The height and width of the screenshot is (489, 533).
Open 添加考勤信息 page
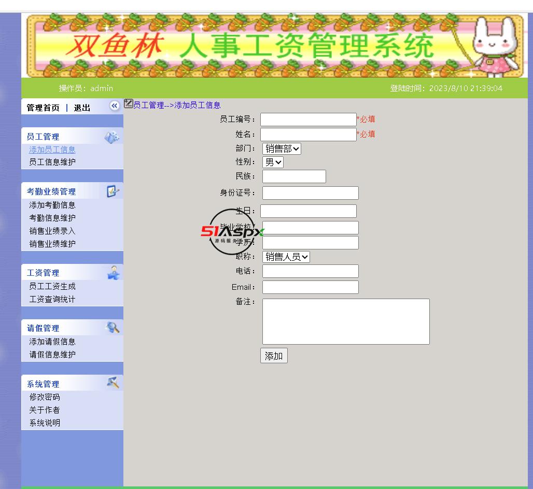click(52, 205)
